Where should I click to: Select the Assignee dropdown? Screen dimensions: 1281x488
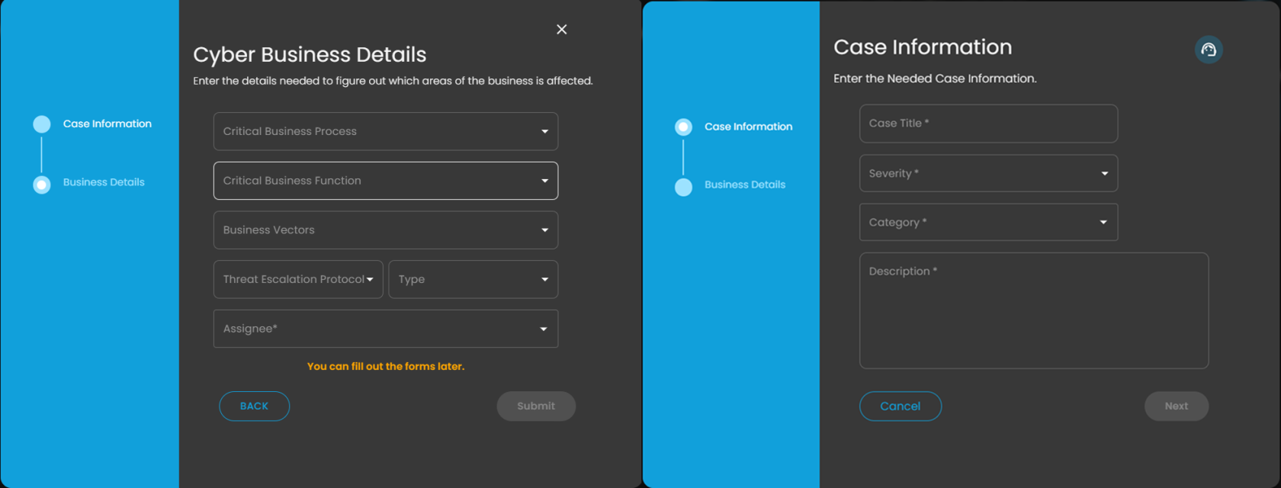coord(385,329)
